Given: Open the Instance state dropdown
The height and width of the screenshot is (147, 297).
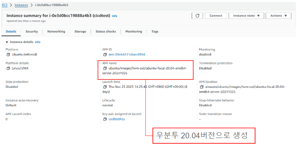Looking at the screenshot, I should pos(246,16).
